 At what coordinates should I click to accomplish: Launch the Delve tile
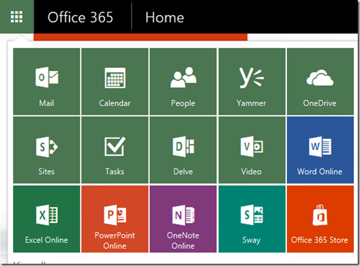(183, 150)
